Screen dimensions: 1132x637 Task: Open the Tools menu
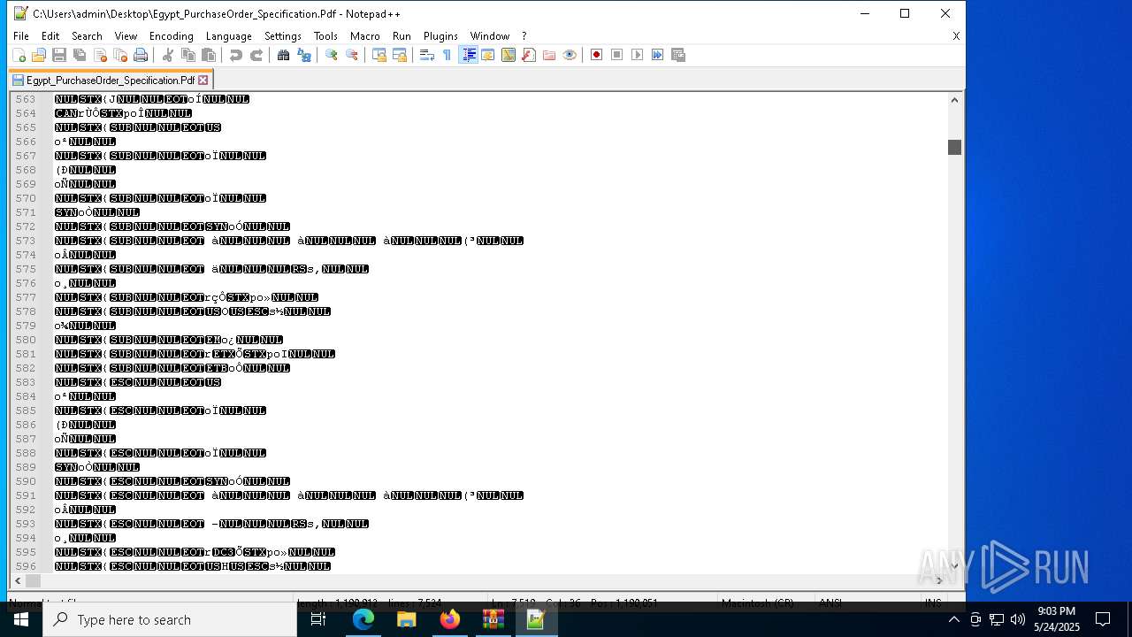(325, 36)
